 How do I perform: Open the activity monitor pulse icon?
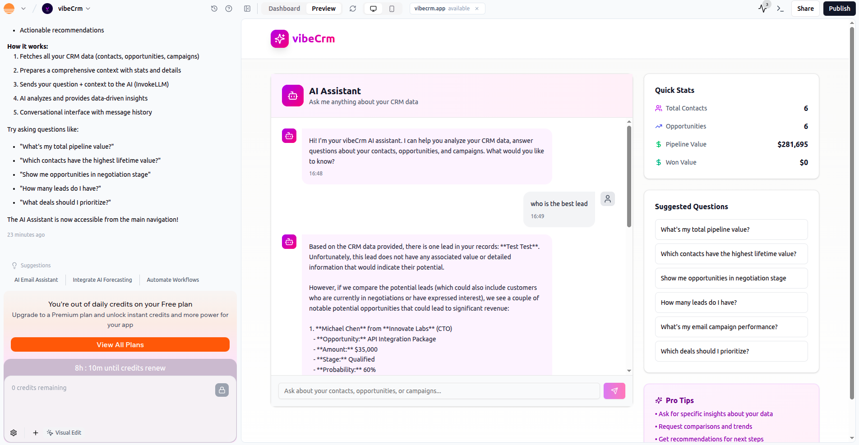pos(762,9)
